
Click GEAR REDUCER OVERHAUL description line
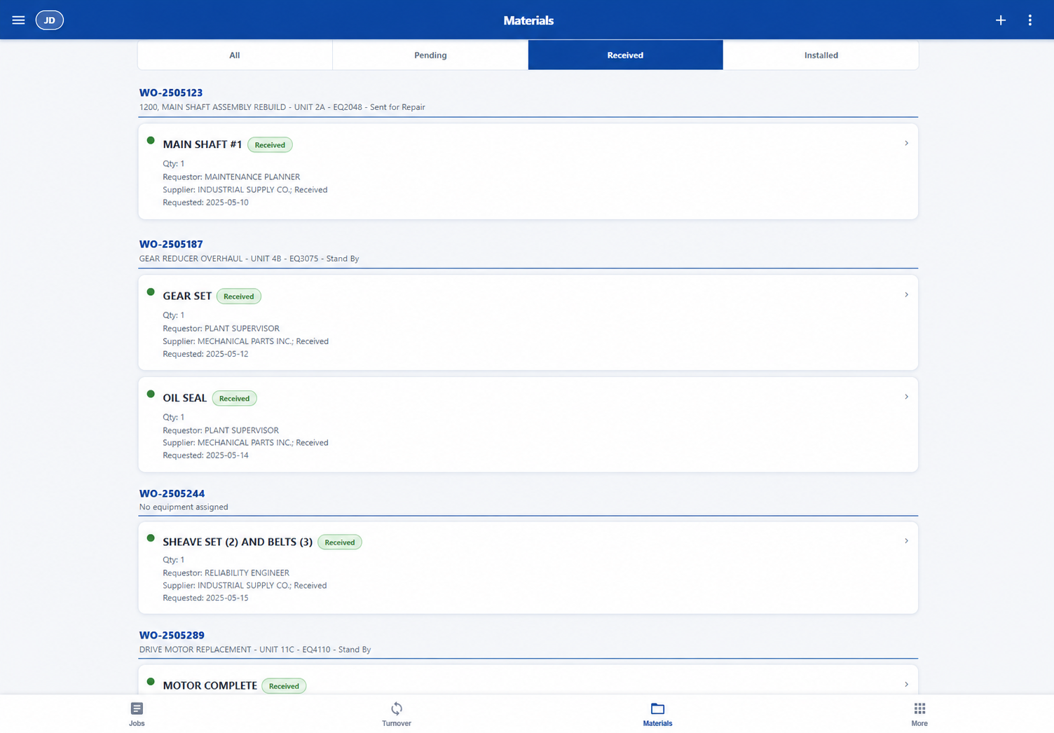tap(249, 259)
